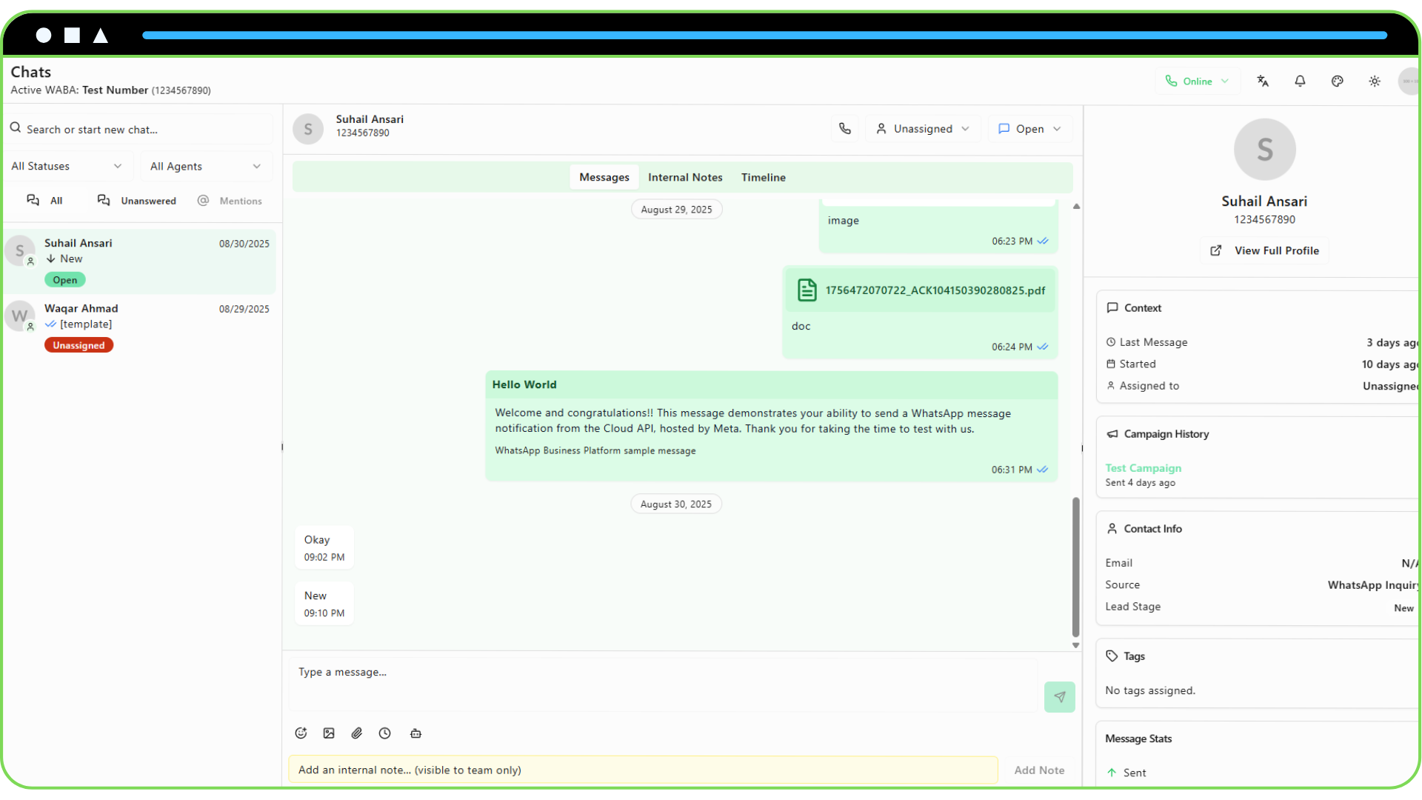The image size is (1422, 800).
Task: Click the white triangle in top black bar
Action: (x=101, y=35)
